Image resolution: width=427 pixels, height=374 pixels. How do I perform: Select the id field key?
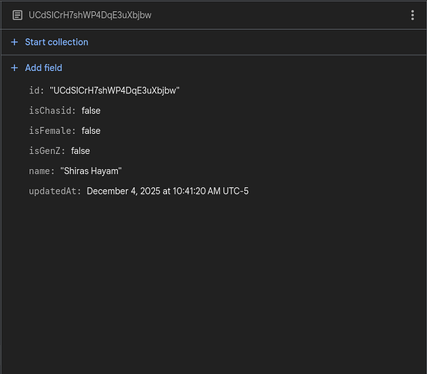coord(36,91)
